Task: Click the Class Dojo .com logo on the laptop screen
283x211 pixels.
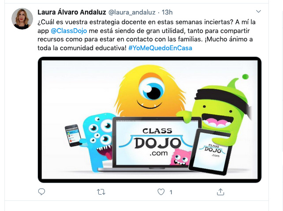Action: click(156, 142)
